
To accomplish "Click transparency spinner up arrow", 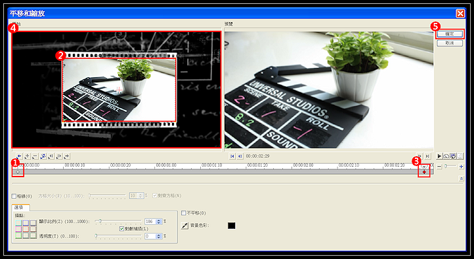I will (159, 235).
